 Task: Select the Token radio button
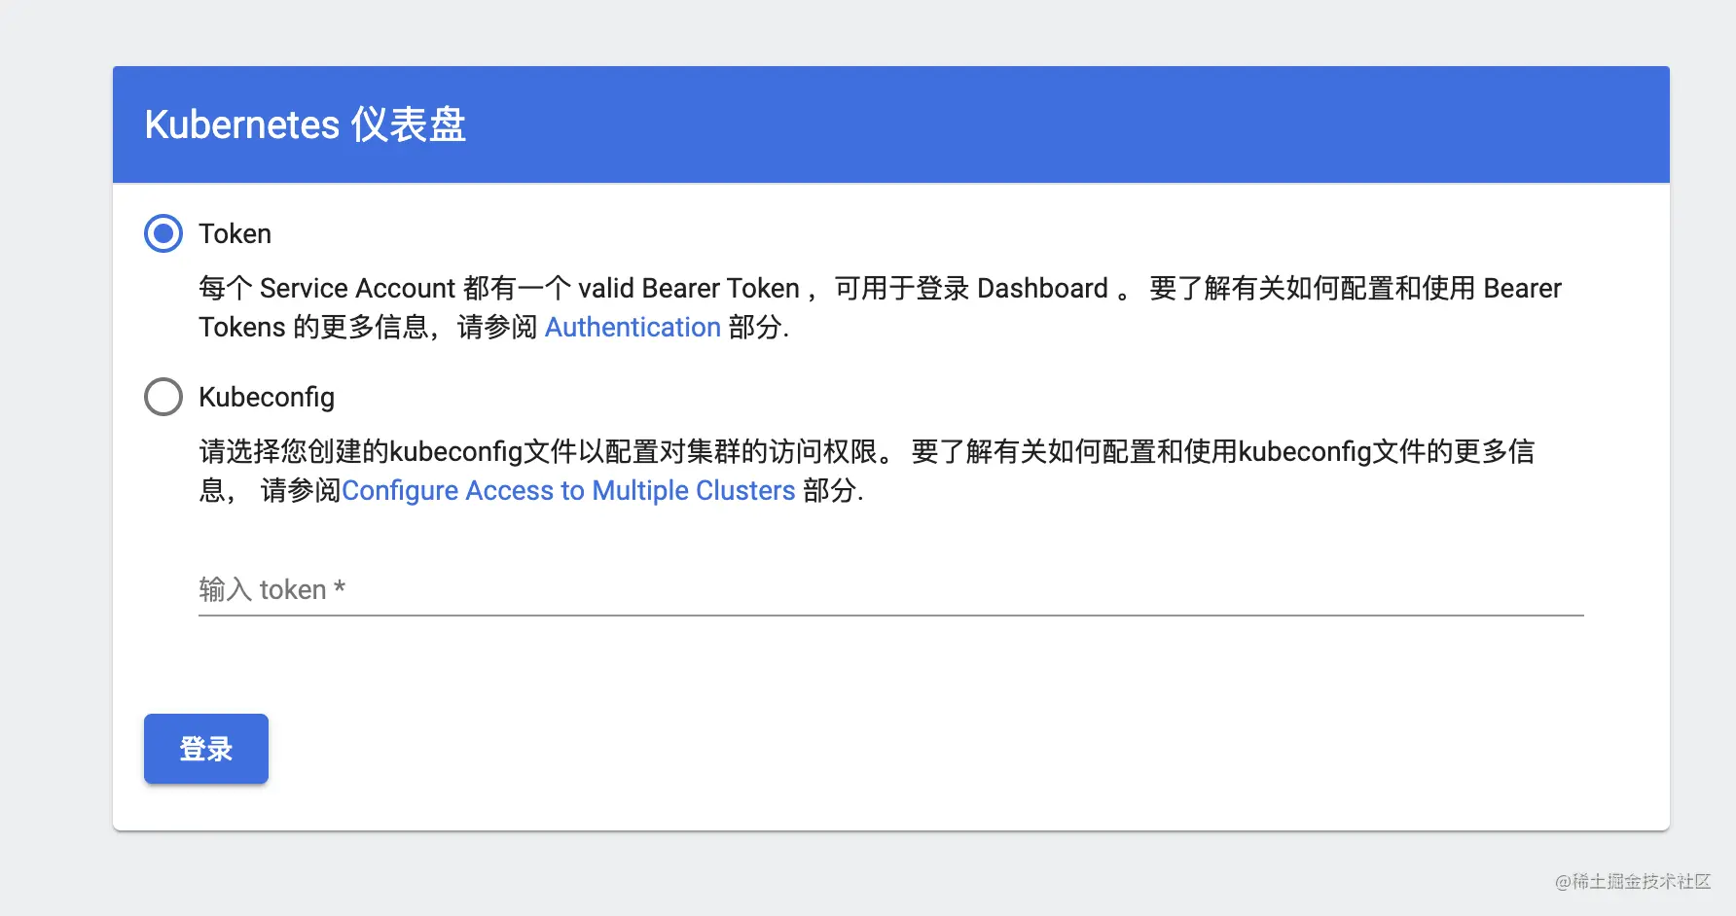pyautogui.click(x=163, y=233)
